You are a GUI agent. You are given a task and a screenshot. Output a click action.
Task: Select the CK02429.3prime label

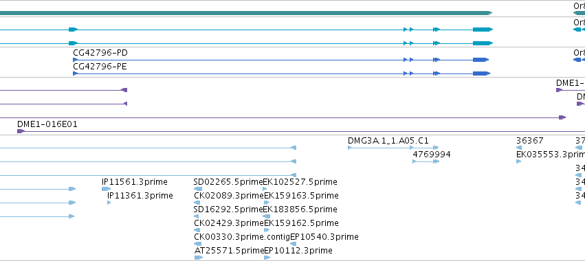pyautogui.click(x=229, y=223)
